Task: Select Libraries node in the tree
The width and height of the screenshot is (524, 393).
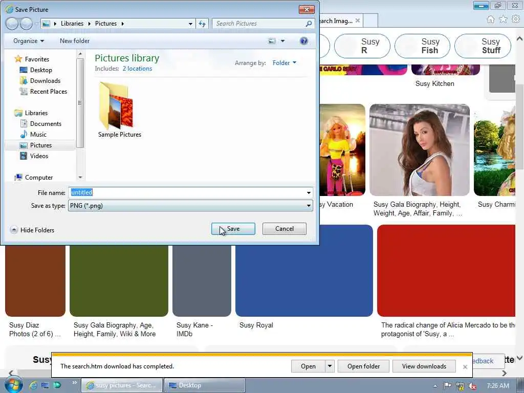Action: 36,113
